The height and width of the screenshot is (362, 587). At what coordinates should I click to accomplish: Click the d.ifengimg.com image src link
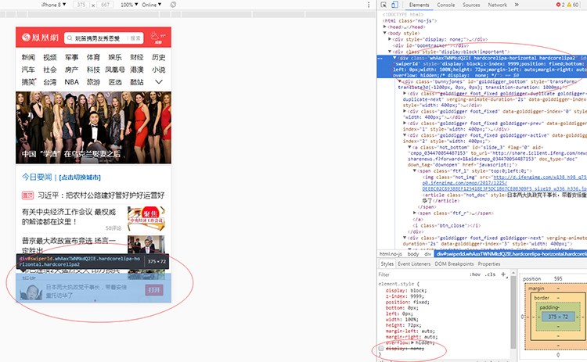504,183
